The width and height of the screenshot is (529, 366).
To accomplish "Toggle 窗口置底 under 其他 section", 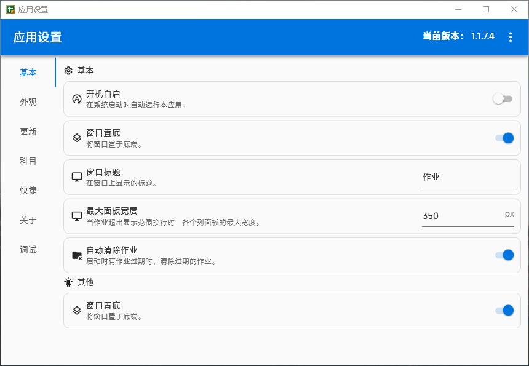I will click(504, 311).
